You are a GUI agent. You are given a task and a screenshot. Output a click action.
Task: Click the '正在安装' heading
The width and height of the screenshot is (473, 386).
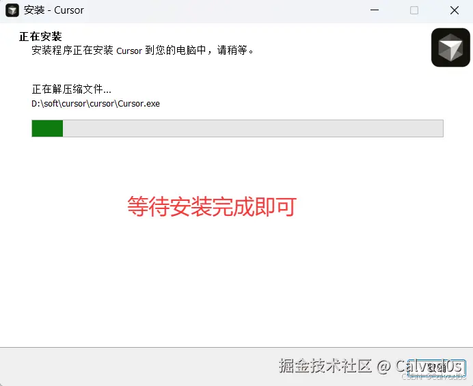[40, 36]
